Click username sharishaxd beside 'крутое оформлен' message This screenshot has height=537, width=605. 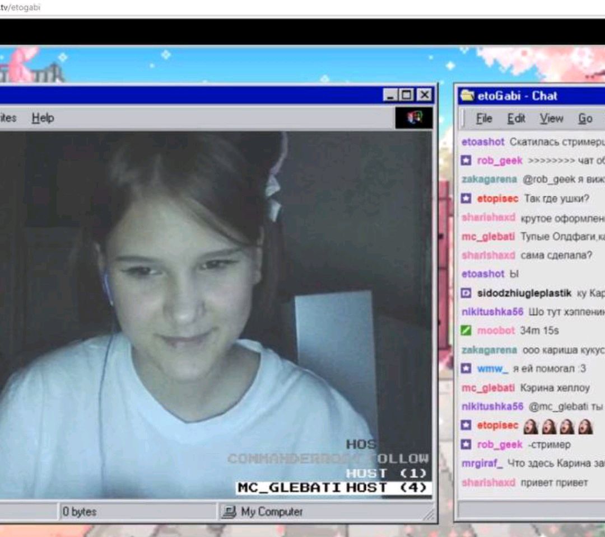click(488, 218)
